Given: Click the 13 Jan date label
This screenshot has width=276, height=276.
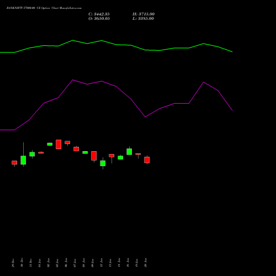Looking at the screenshot, I should pos(110,263).
